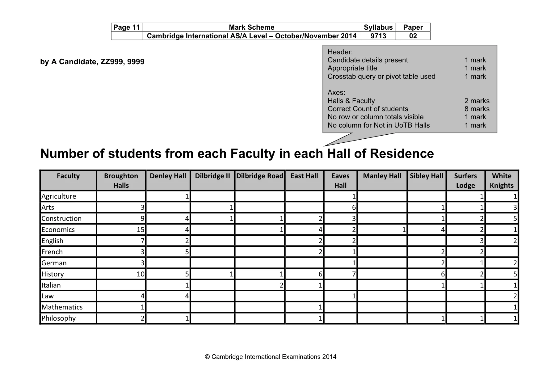
Task: Click the 'Faculty' column header
Action: [x=68, y=180]
